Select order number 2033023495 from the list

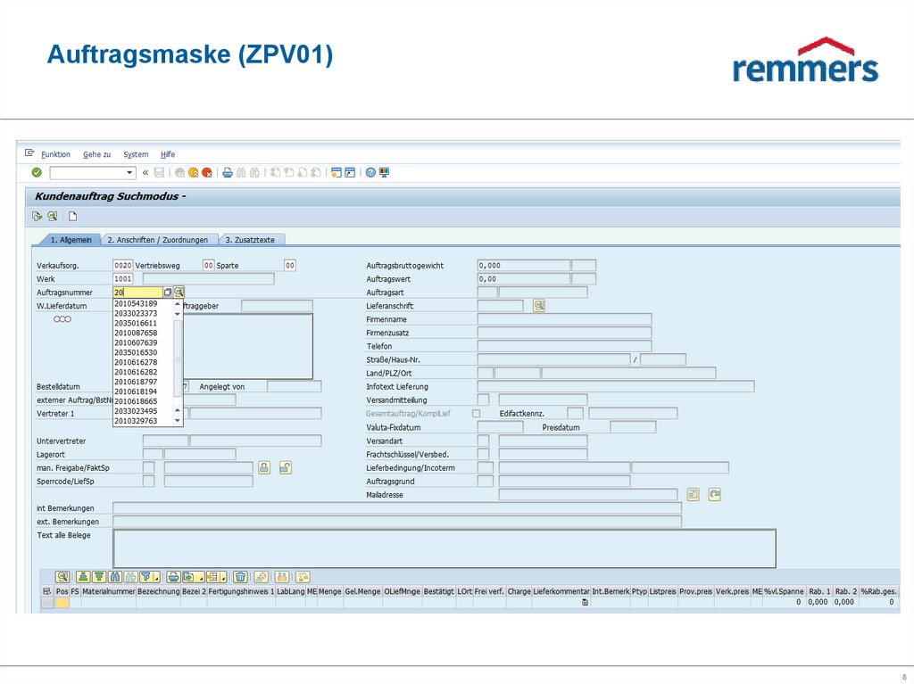click(x=136, y=411)
